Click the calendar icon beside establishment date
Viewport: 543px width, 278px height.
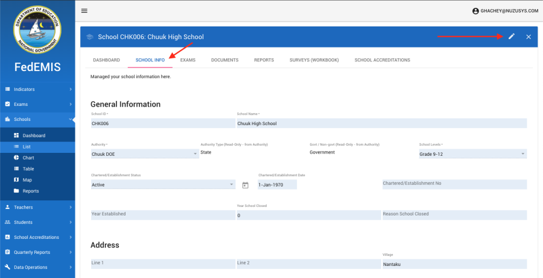click(x=246, y=185)
